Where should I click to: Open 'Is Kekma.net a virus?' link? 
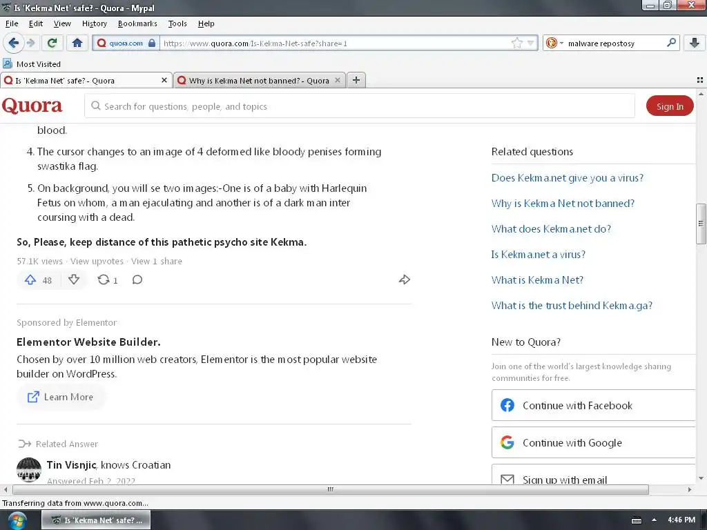(x=539, y=255)
